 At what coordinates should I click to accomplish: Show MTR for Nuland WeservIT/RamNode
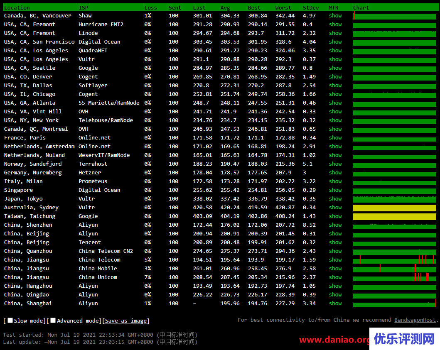point(335,155)
